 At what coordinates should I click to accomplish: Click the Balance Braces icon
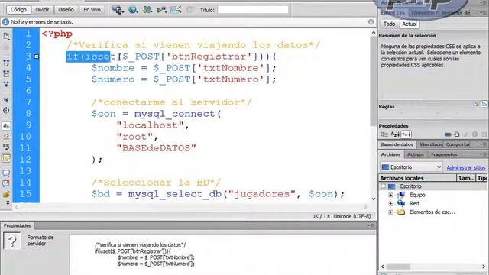(x=6, y=110)
